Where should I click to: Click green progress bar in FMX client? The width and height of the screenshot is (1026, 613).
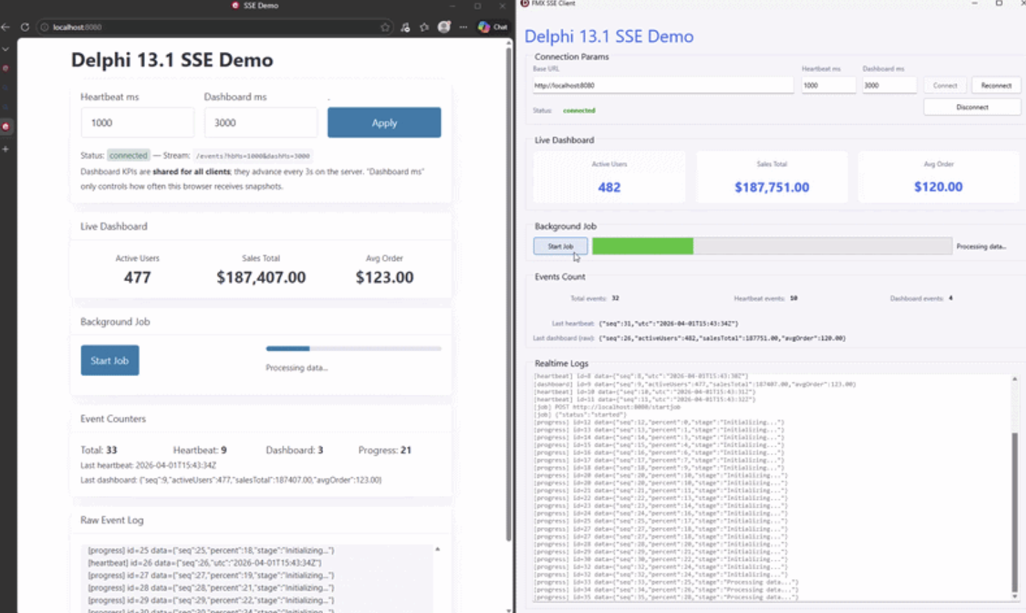[x=772, y=246]
